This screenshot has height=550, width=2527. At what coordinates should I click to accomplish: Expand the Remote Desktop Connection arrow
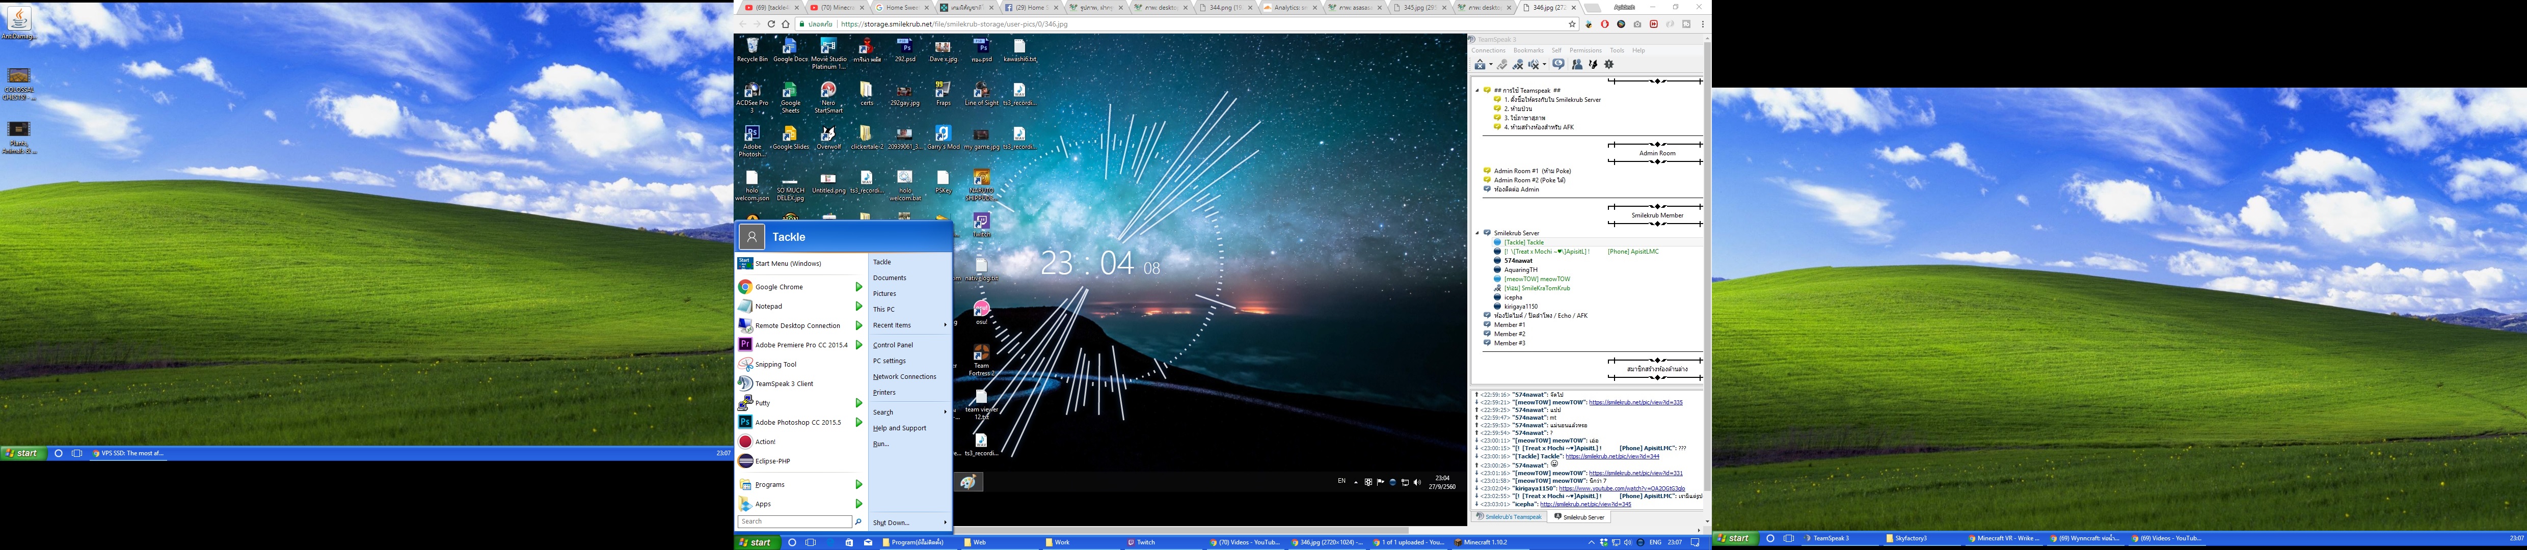tap(858, 325)
